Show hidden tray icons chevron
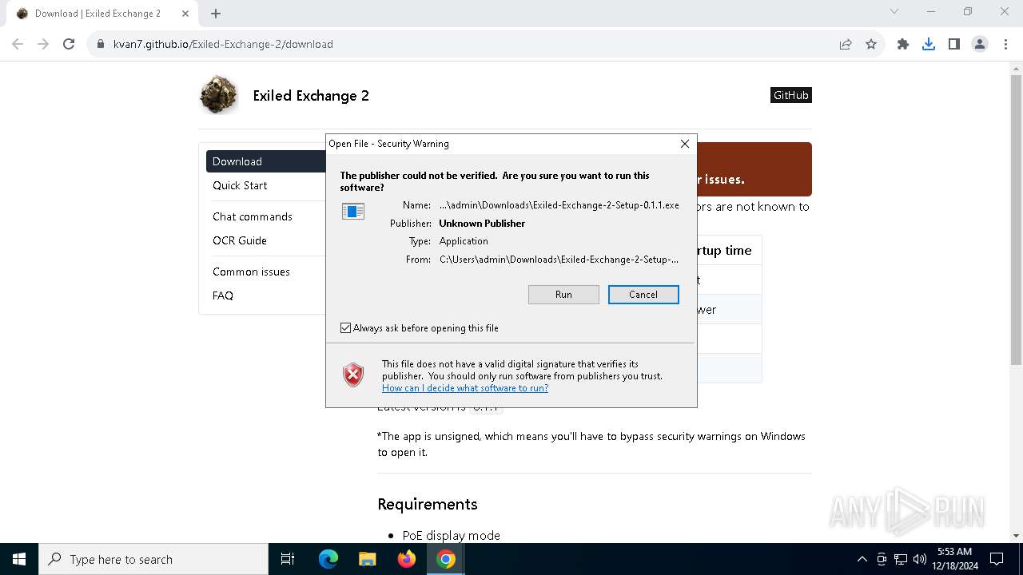This screenshot has width=1023, height=575. [862, 559]
